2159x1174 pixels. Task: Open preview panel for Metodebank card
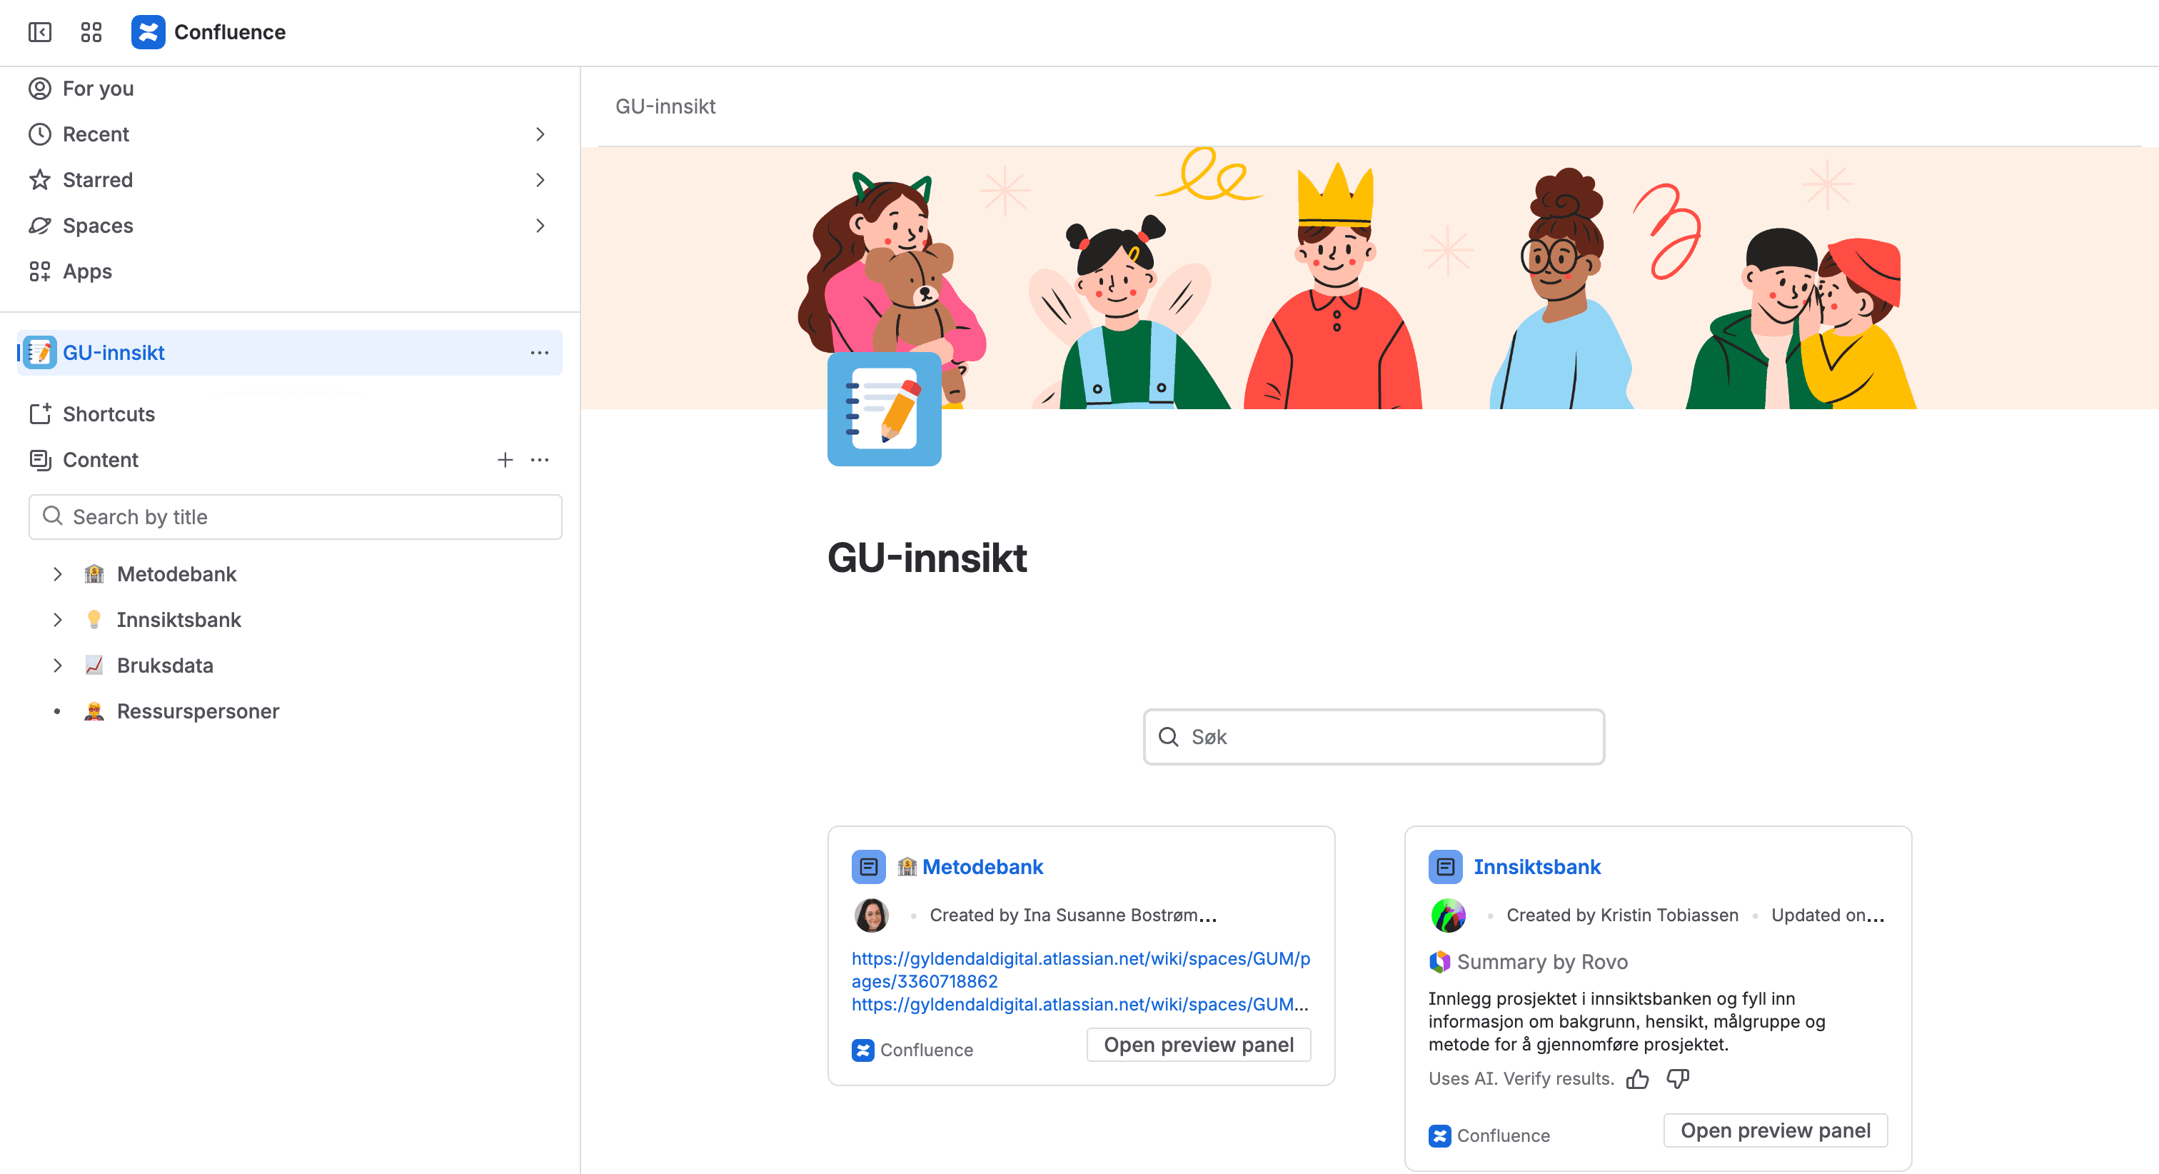(x=1198, y=1045)
